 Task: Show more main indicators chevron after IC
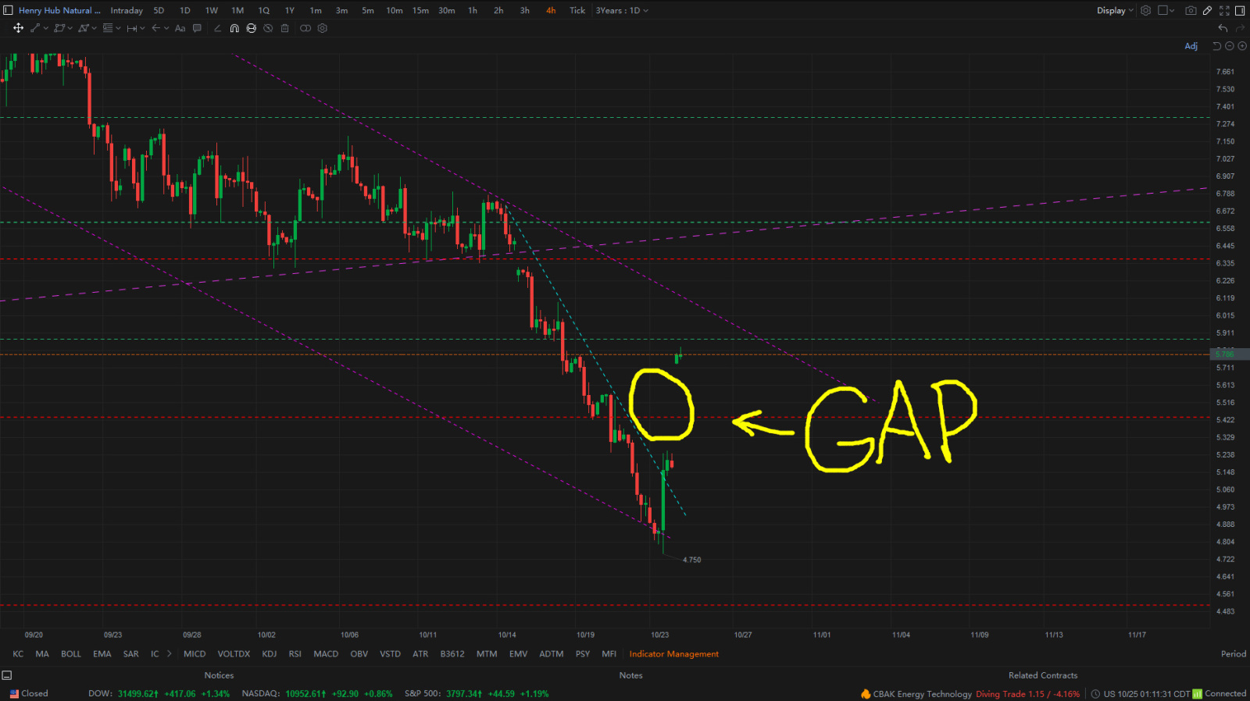coord(169,654)
